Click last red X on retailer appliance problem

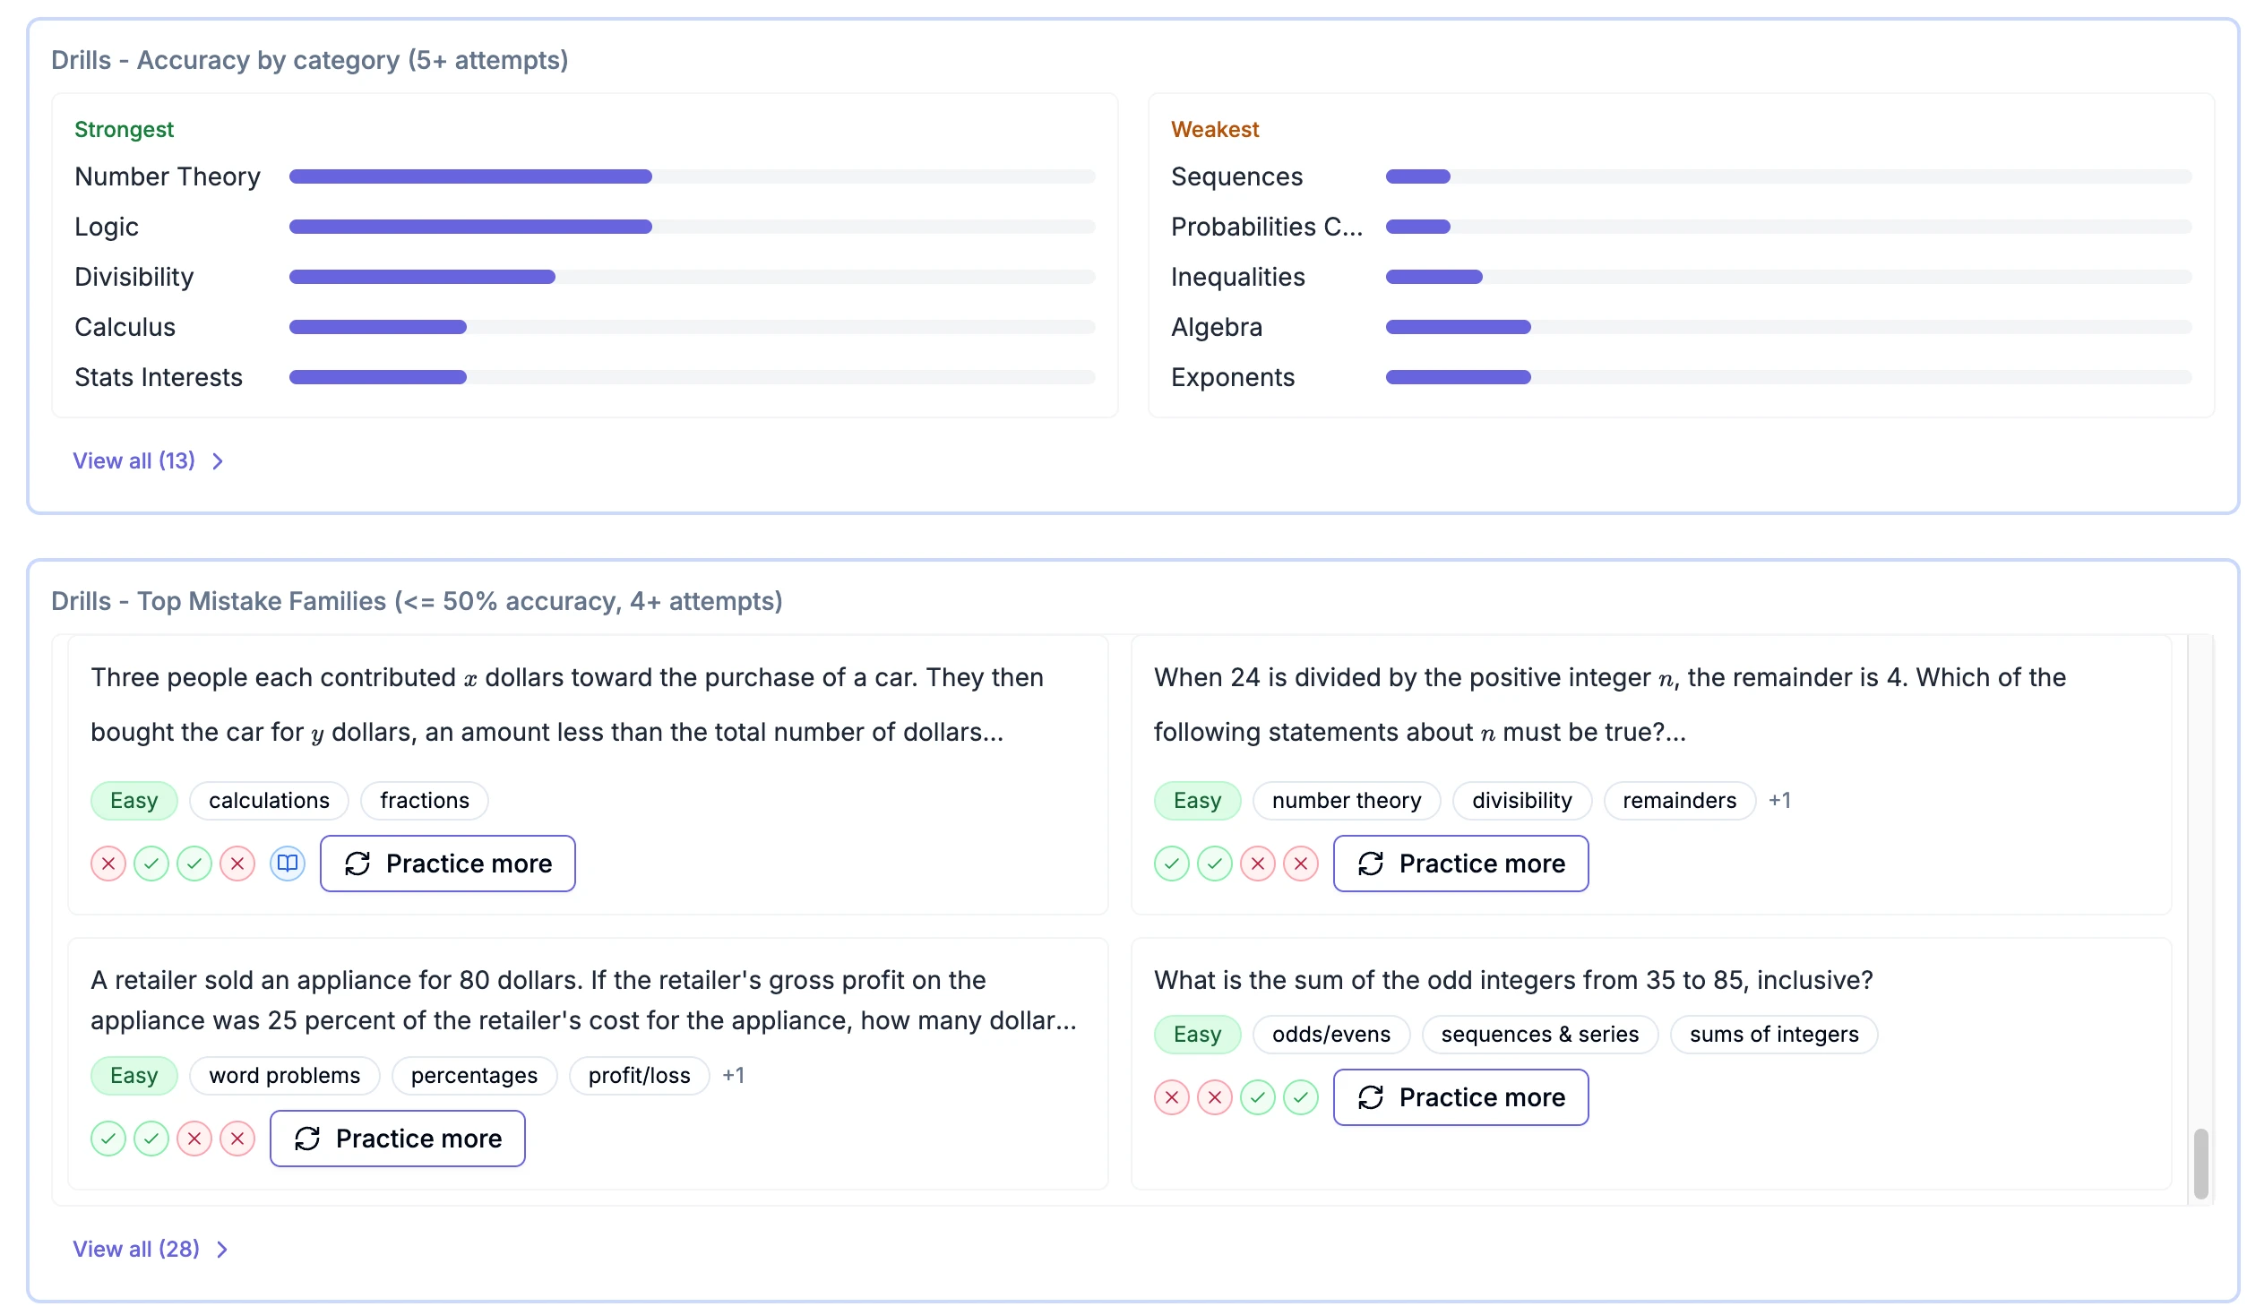[x=237, y=1139]
